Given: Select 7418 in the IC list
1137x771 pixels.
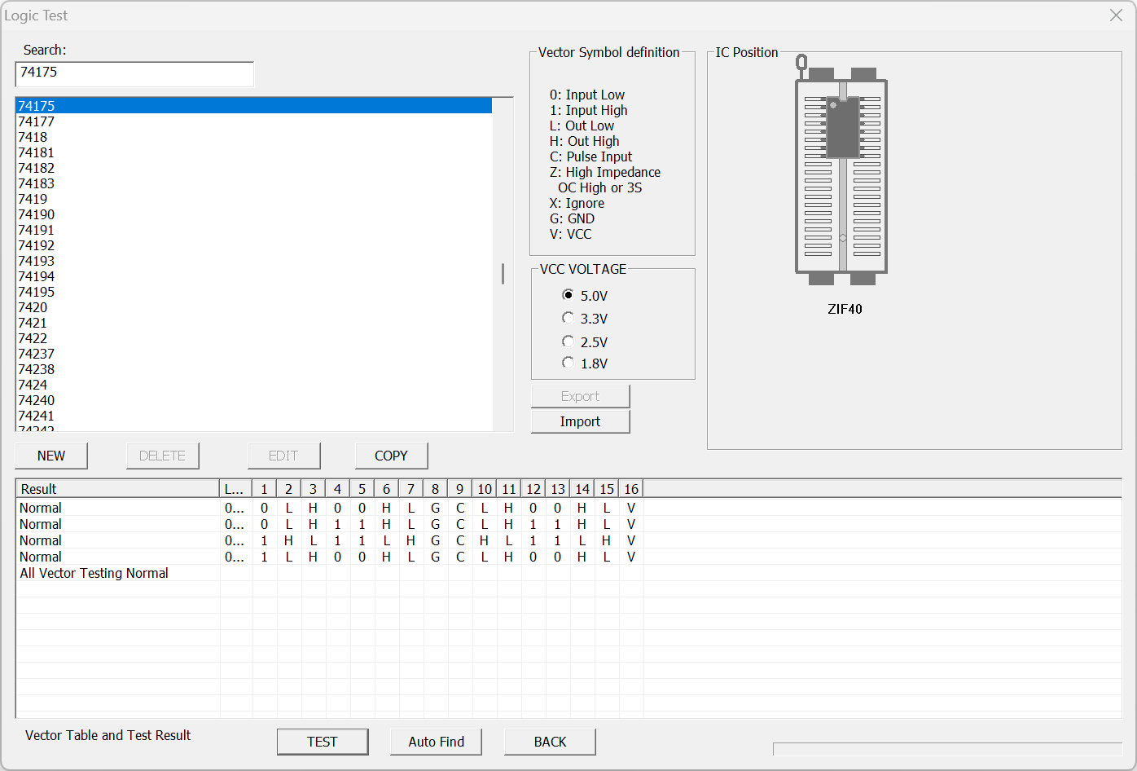Looking at the screenshot, I should click(254, 137).
